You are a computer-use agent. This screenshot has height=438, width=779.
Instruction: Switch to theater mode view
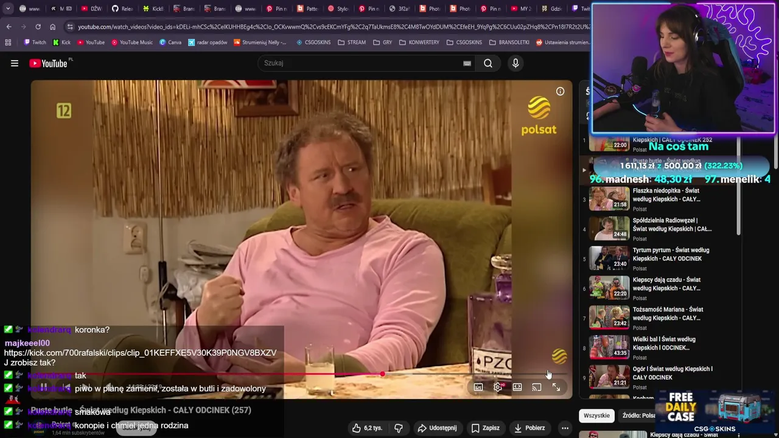(517, 387)
